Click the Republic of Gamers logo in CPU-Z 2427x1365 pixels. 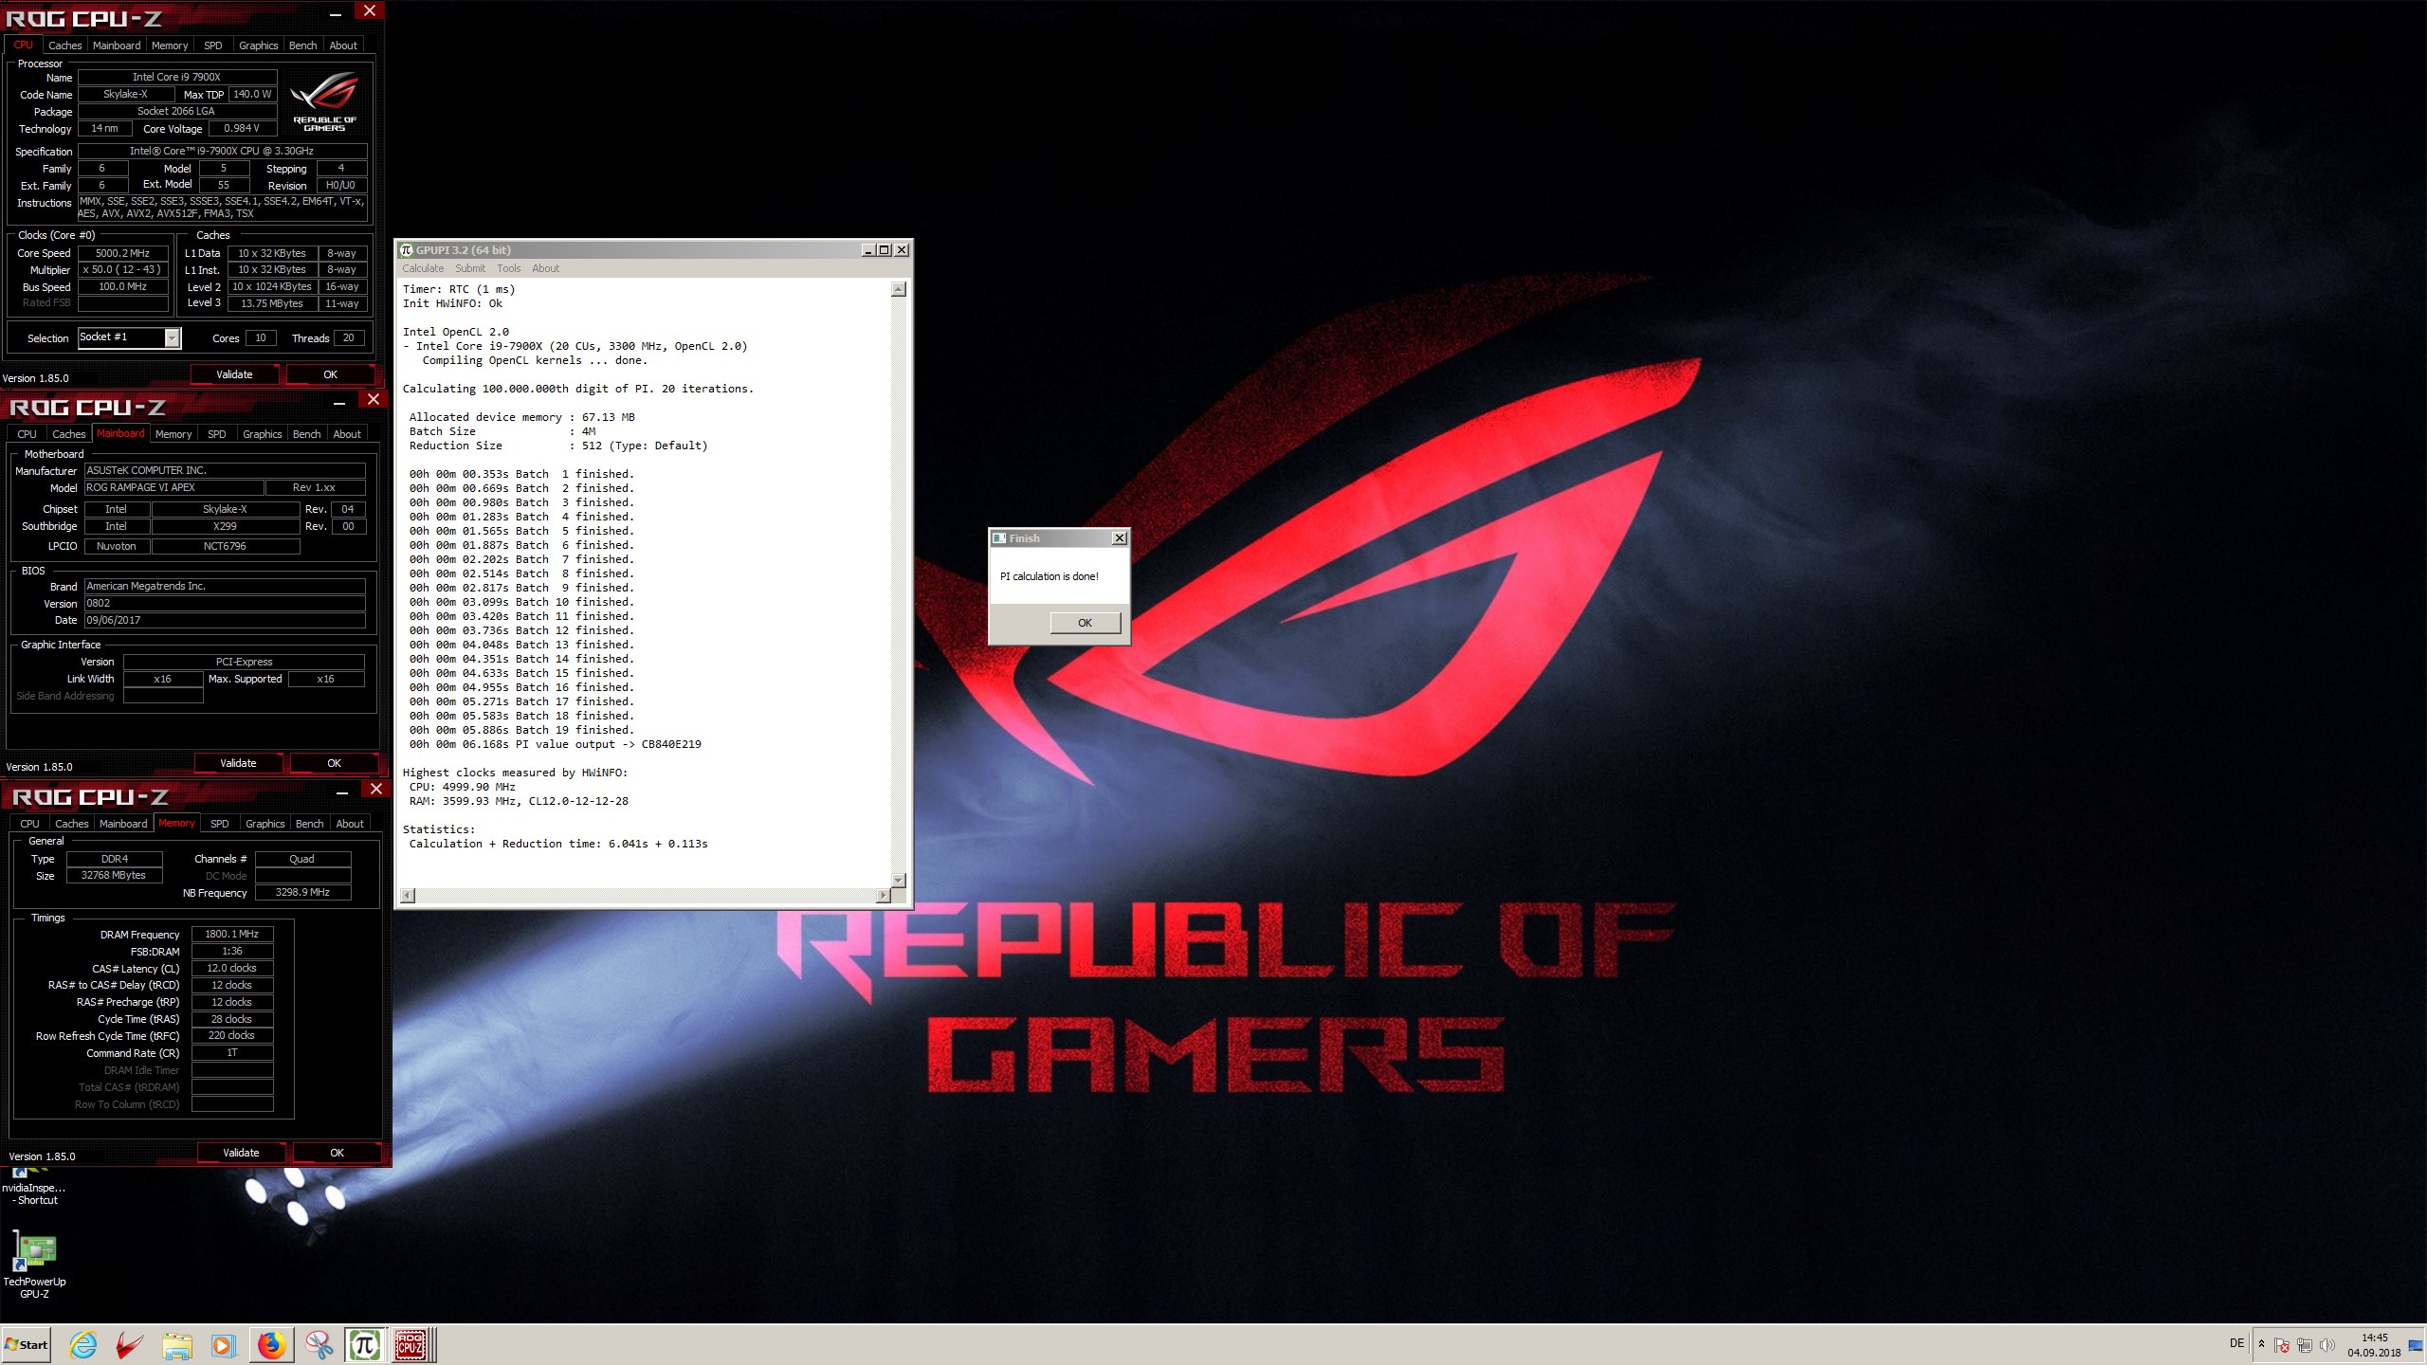click(324, 102)
